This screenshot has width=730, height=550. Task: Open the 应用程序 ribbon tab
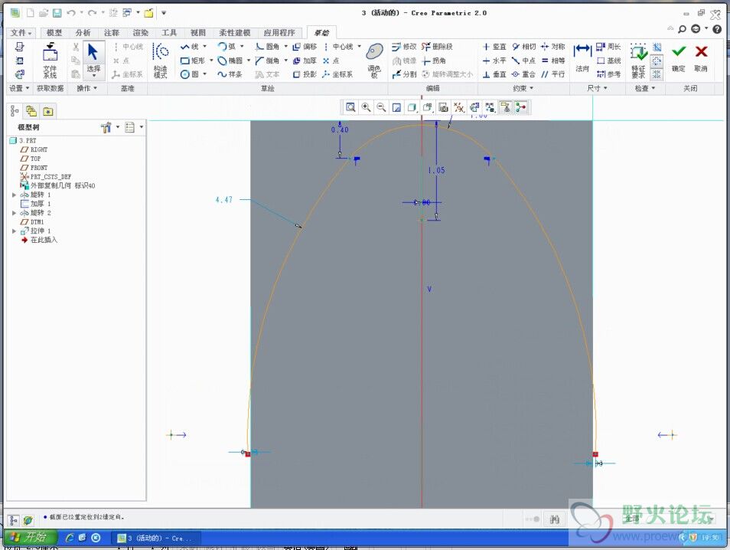(279, 33)
